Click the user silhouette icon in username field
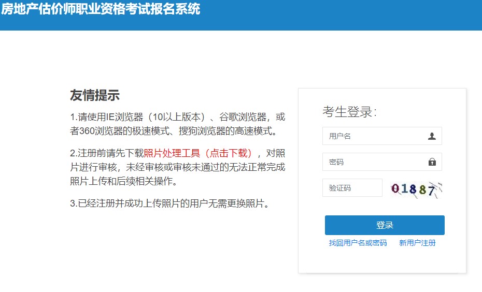Screen dimensions: 482x292 pyautogui.click(x=432, y=136)
